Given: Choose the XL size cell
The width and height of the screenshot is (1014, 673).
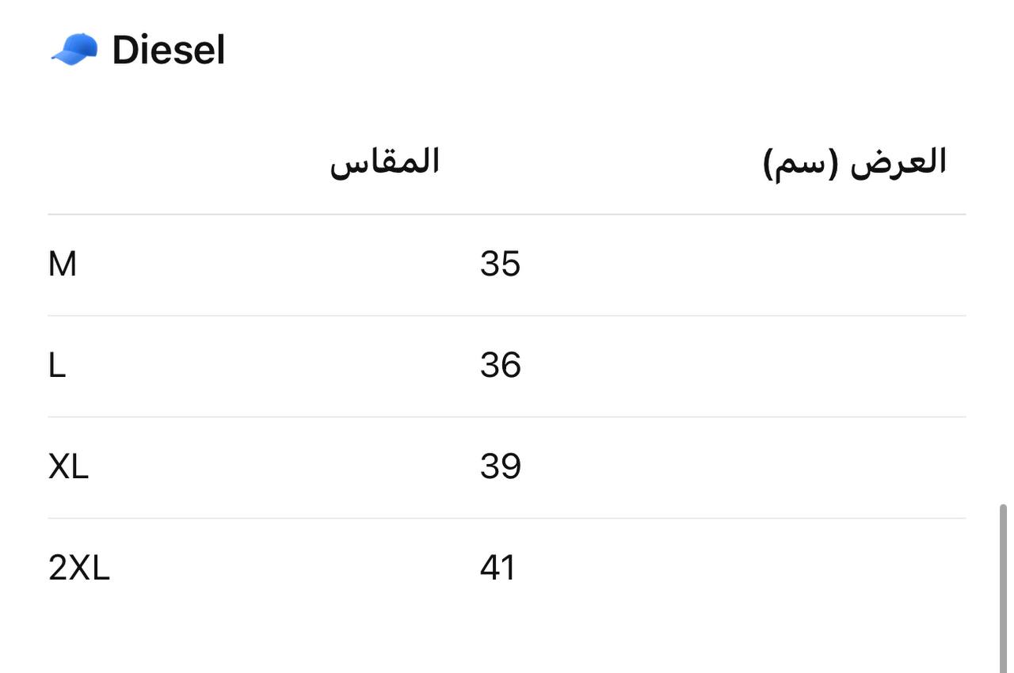Looking at the screenshot, I should (x=68, y=466).
